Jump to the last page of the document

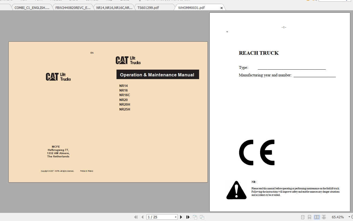(188, 217)
